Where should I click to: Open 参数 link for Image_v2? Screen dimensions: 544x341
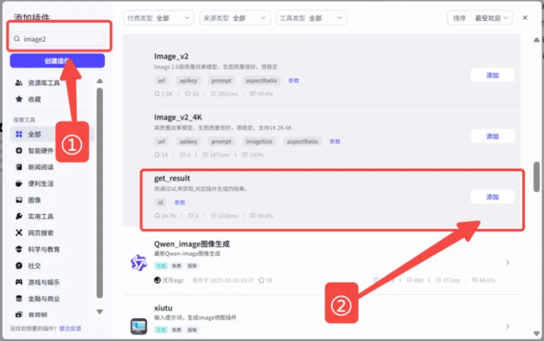(x=294, y=81)
